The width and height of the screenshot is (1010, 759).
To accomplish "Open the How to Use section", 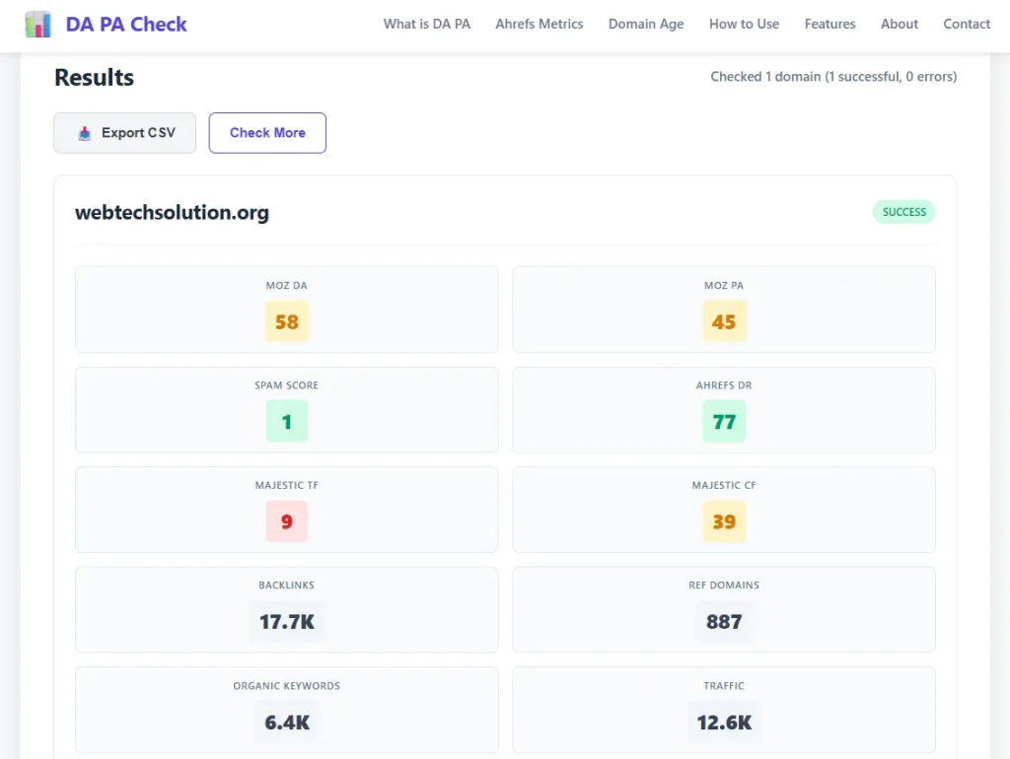I will pos(744,24).
